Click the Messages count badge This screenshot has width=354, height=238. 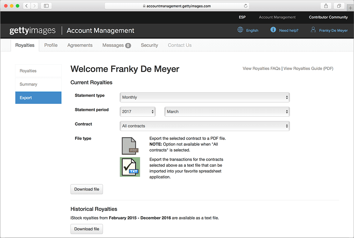click(128, 45)
